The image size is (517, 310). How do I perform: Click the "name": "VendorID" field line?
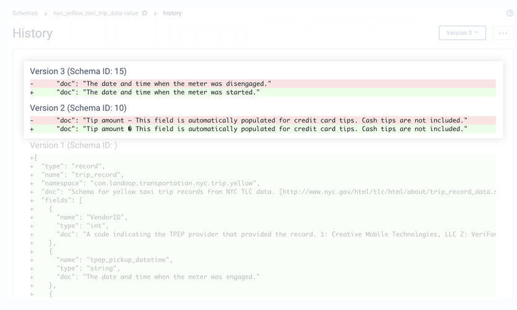click(92, 217)
